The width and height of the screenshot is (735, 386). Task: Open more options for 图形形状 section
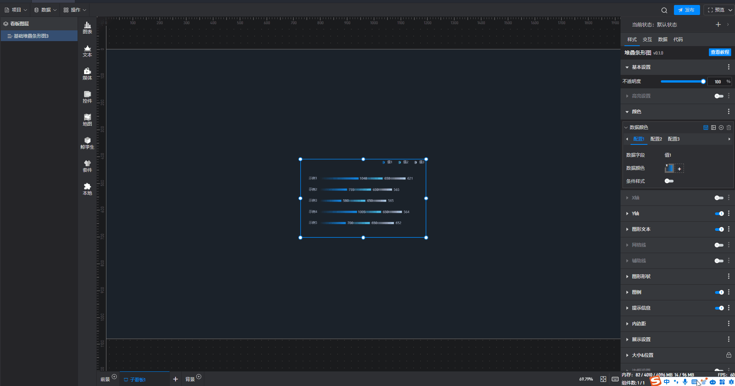tap(728, 276)
